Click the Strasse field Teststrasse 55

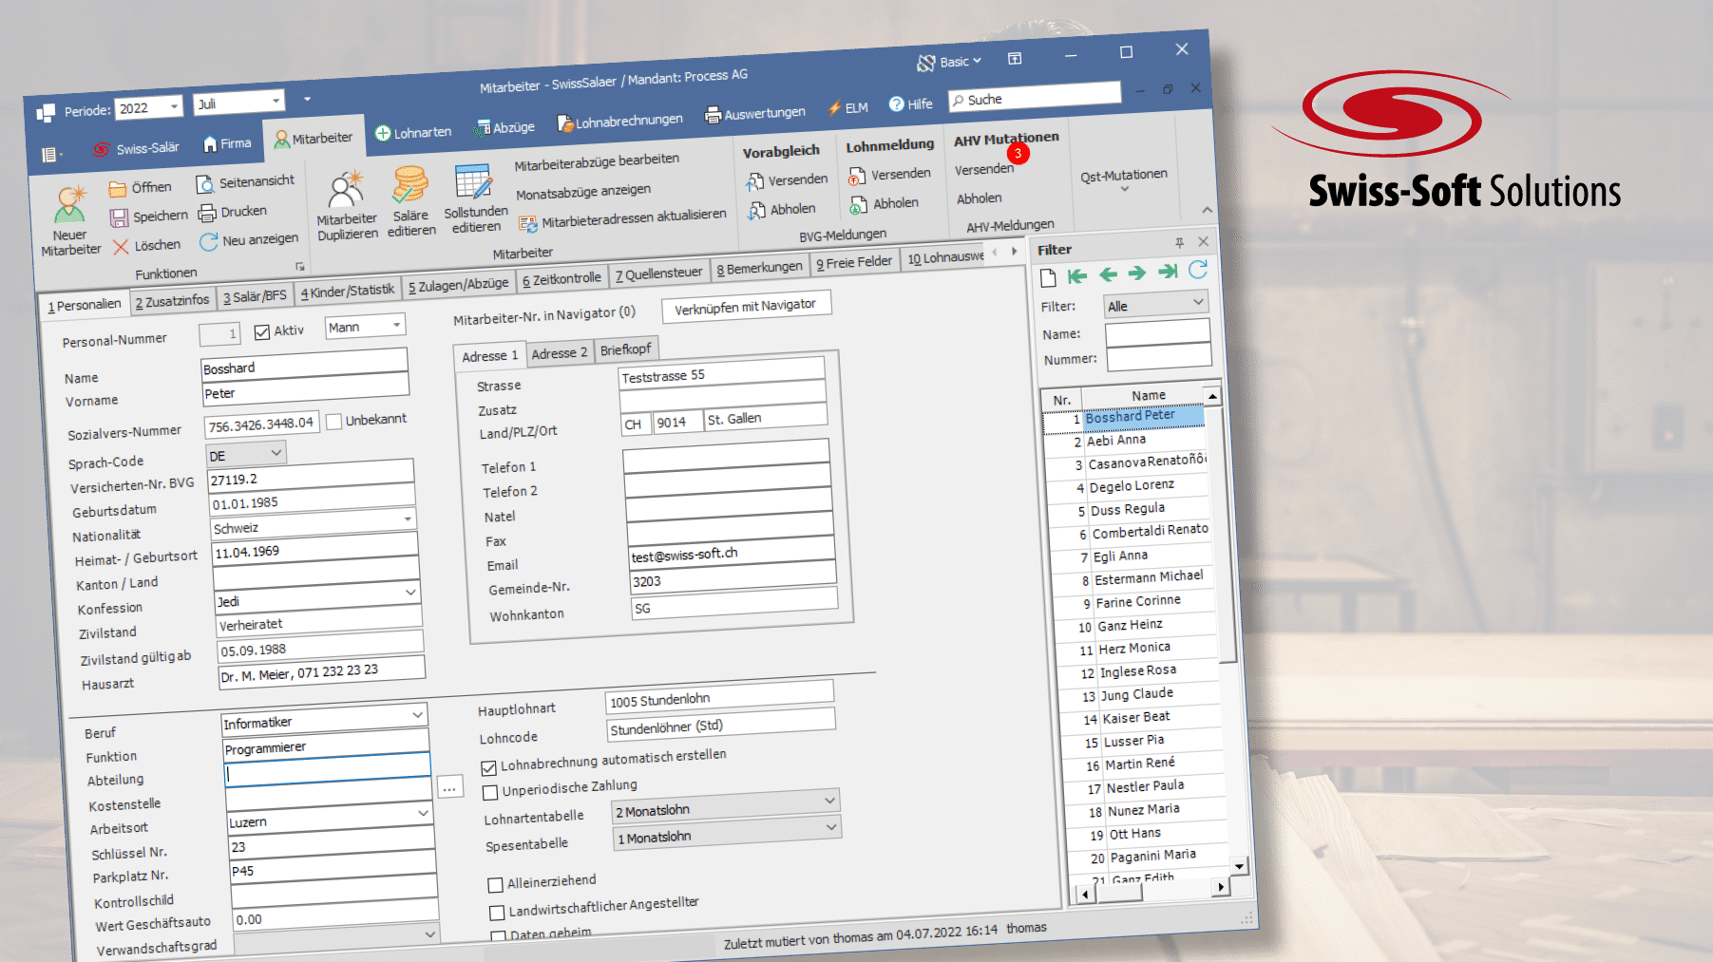[x=721, y=372]
